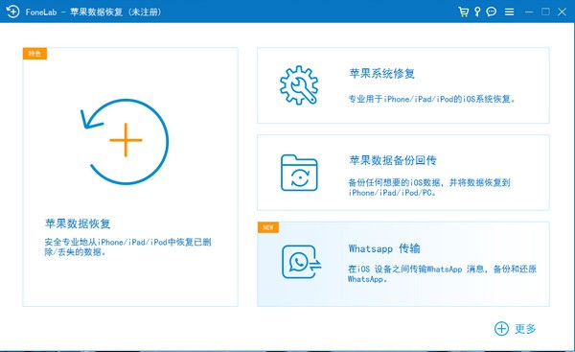Click the orange 特色 badge
575x352 pixels.
click(34, 54)
